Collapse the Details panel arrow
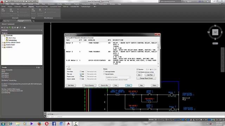The image size is (225, 126). point(41,67)
